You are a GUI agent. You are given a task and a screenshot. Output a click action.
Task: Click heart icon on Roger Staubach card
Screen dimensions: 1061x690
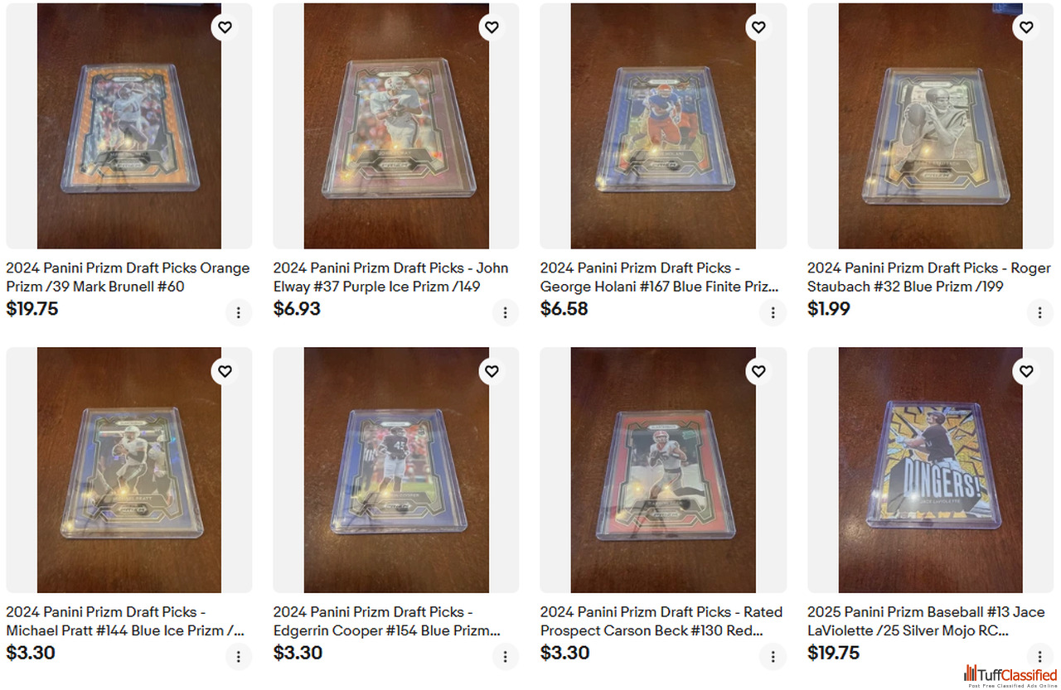pyautogui.click(x=1026, y=27)
